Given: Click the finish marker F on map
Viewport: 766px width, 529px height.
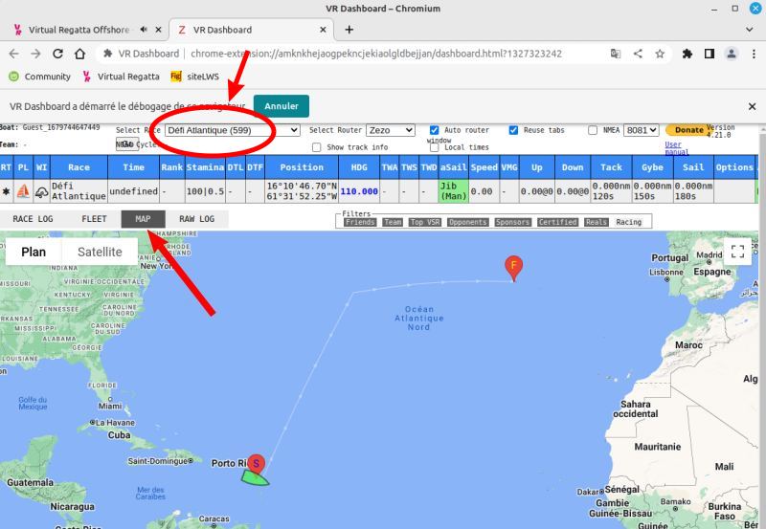Looking at the screenshot, I should [514, 266].
